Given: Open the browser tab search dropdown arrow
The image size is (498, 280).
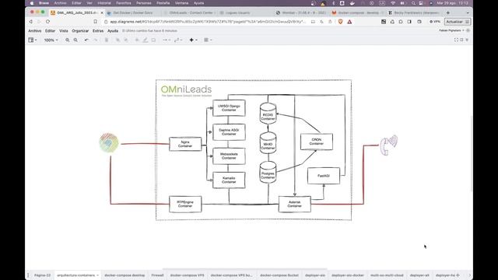Looking at the screenshot, I should pyautogui.click(x=468, y=12).
